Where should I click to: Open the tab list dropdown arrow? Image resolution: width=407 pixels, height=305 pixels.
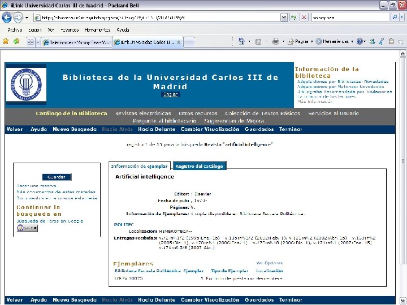38,42
